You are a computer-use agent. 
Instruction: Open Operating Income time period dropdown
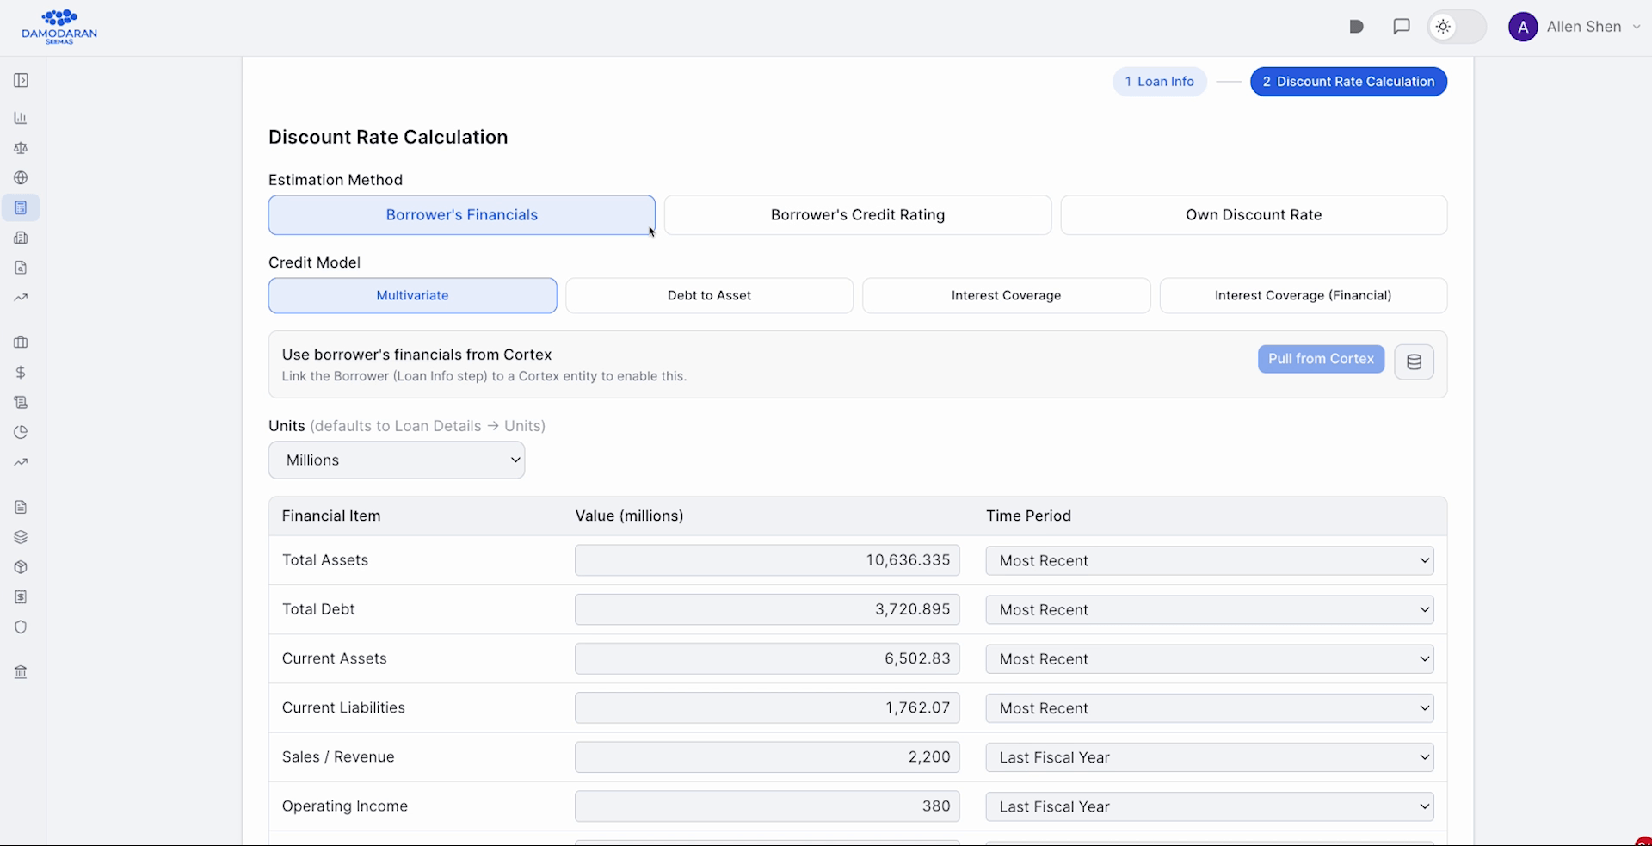click(x=1210, y=806)
